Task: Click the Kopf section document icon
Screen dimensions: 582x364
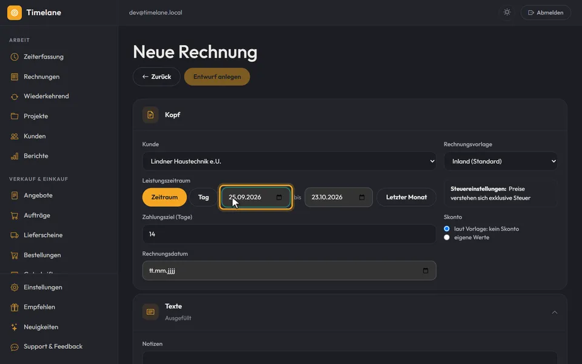Action: click(150, 115)
